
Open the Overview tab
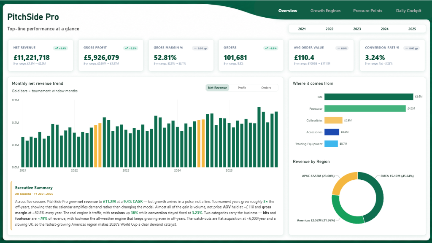(288, 11)
